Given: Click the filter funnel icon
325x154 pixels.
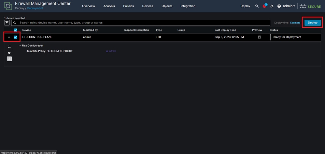Looking at the screenshot, I should pos(7,23).
